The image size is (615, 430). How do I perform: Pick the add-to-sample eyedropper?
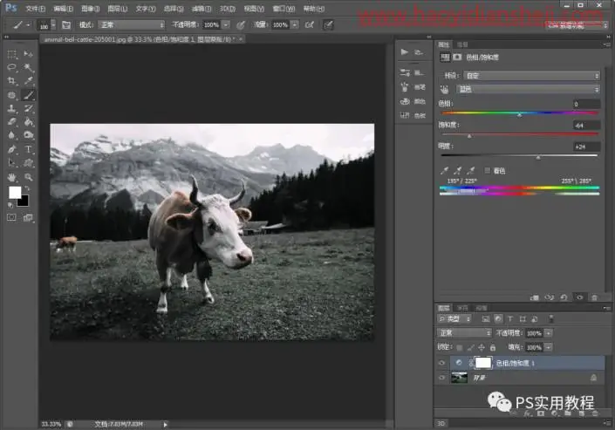pyautogui.click(x=457, y=171)
